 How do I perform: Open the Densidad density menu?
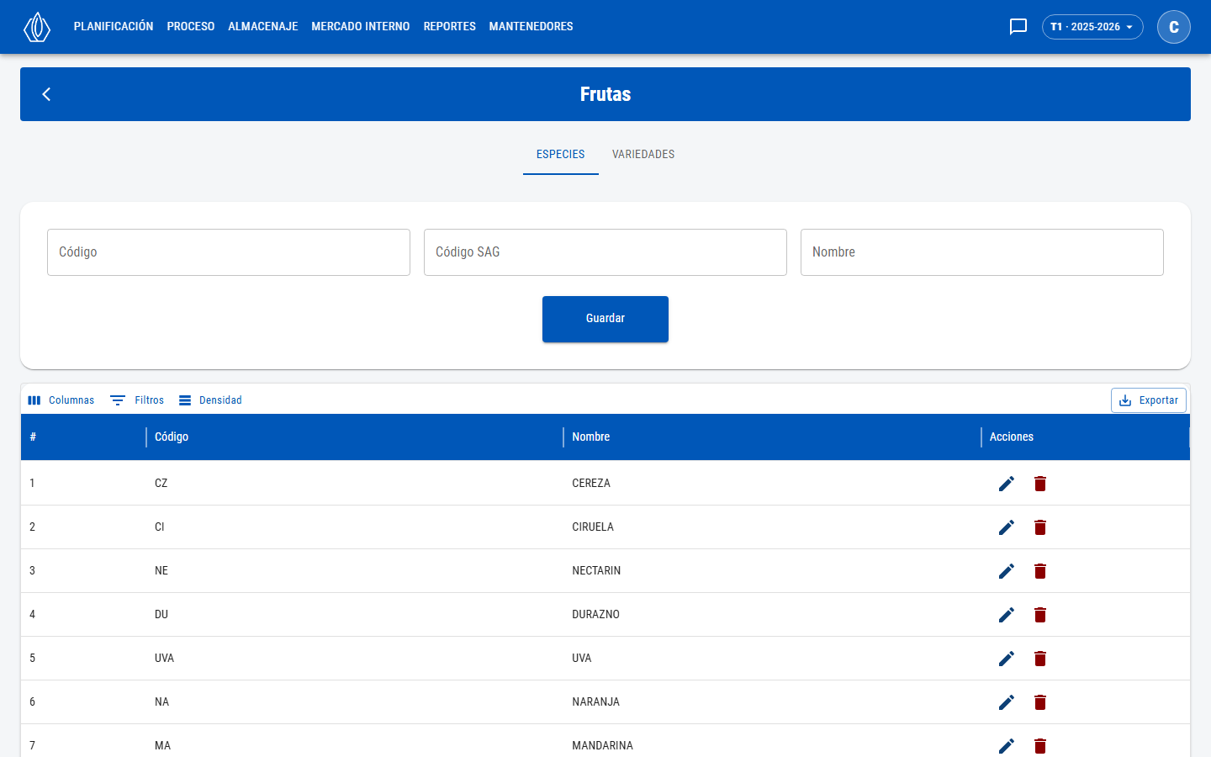click(210, 400)
